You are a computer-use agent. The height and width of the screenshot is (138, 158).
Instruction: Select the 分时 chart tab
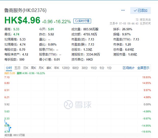(9, 68)
